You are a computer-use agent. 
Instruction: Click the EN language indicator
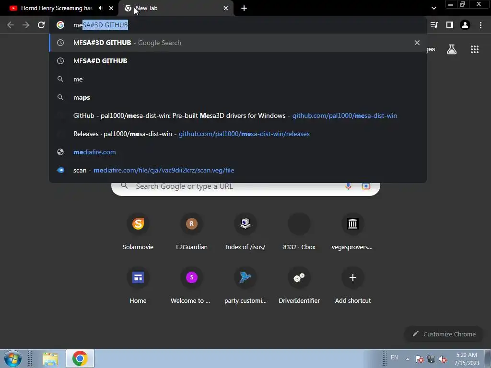[x=394, y=357]
